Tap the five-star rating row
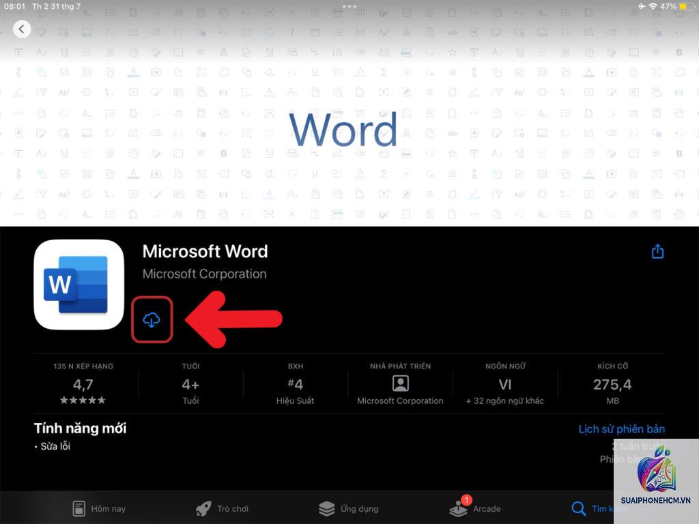The width and height of the screenshot is (699, 524). [x=83, y=400]
